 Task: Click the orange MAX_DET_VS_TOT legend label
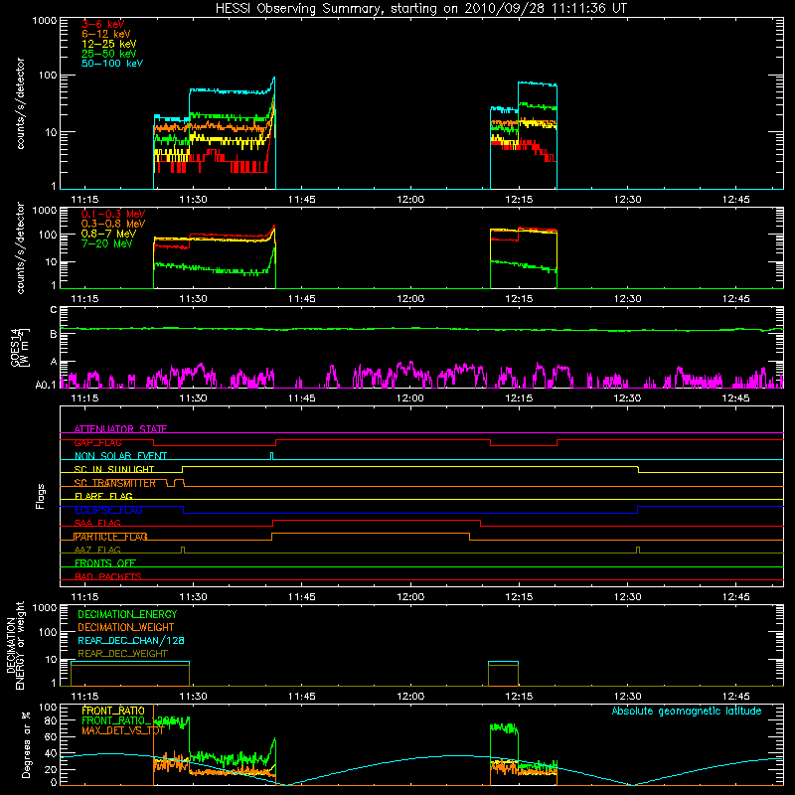pyautogui.click(x=122, y=730)
